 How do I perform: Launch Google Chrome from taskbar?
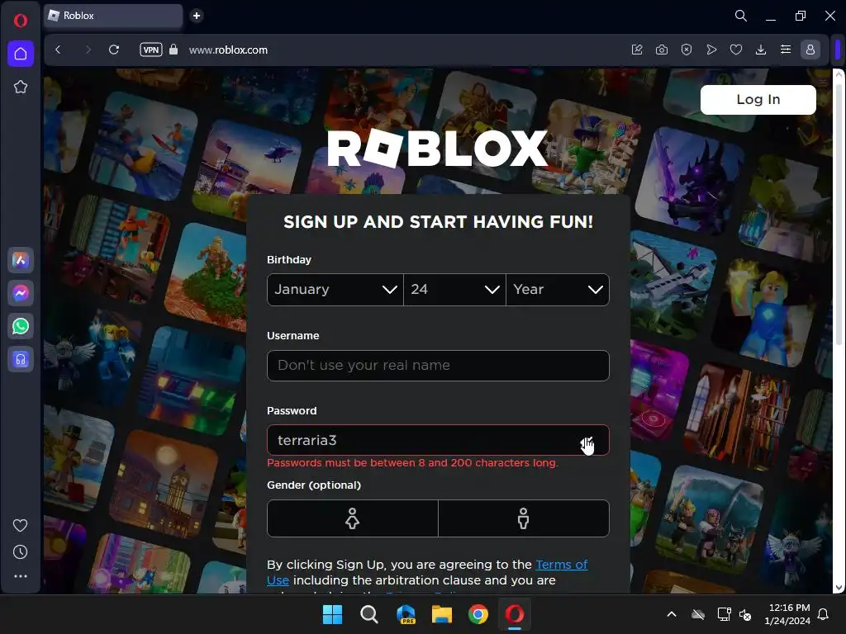tap(478, 614)
